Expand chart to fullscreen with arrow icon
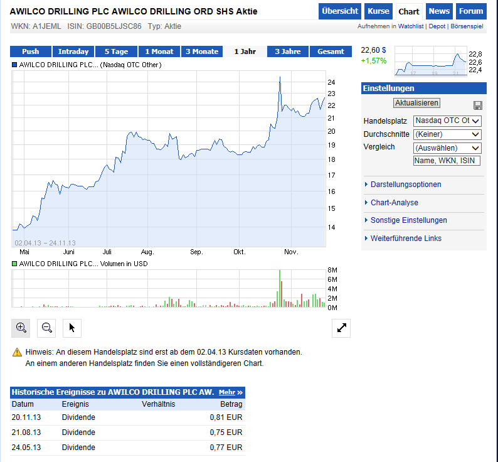Image resolution: width=498 pixels, height=462 pixels. (341, 328)
